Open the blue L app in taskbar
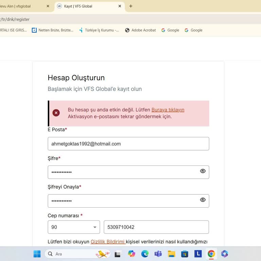261x261 pixels. point(198,254)
